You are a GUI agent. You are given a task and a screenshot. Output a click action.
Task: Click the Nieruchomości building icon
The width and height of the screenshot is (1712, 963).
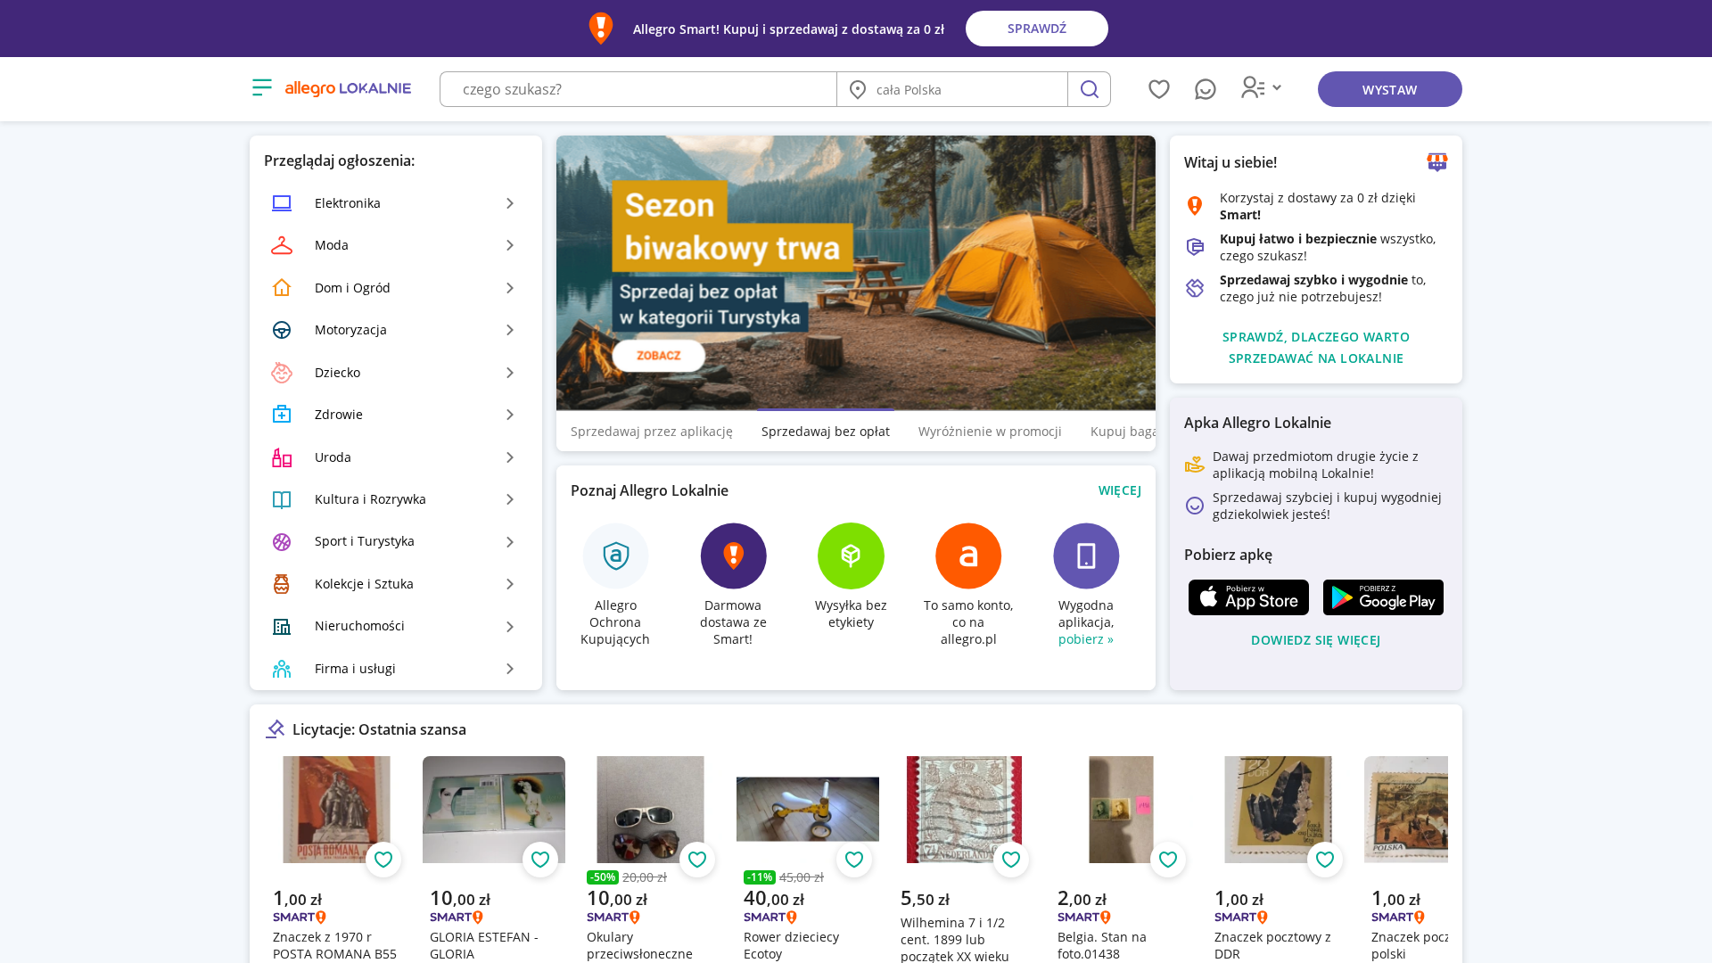tap(282, 627)
